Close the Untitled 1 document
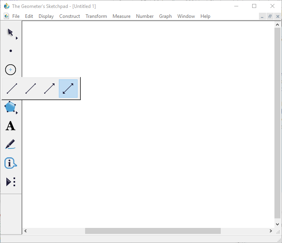 coord(278,17)
